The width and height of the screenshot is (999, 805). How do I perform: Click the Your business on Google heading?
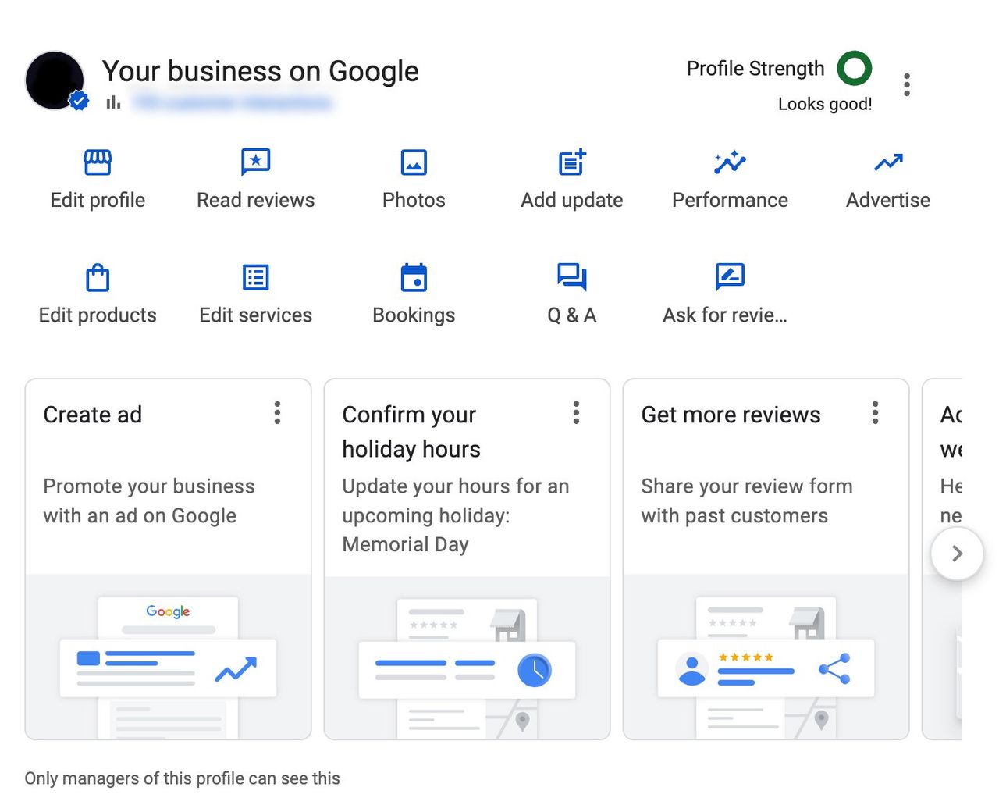point(261,71)
